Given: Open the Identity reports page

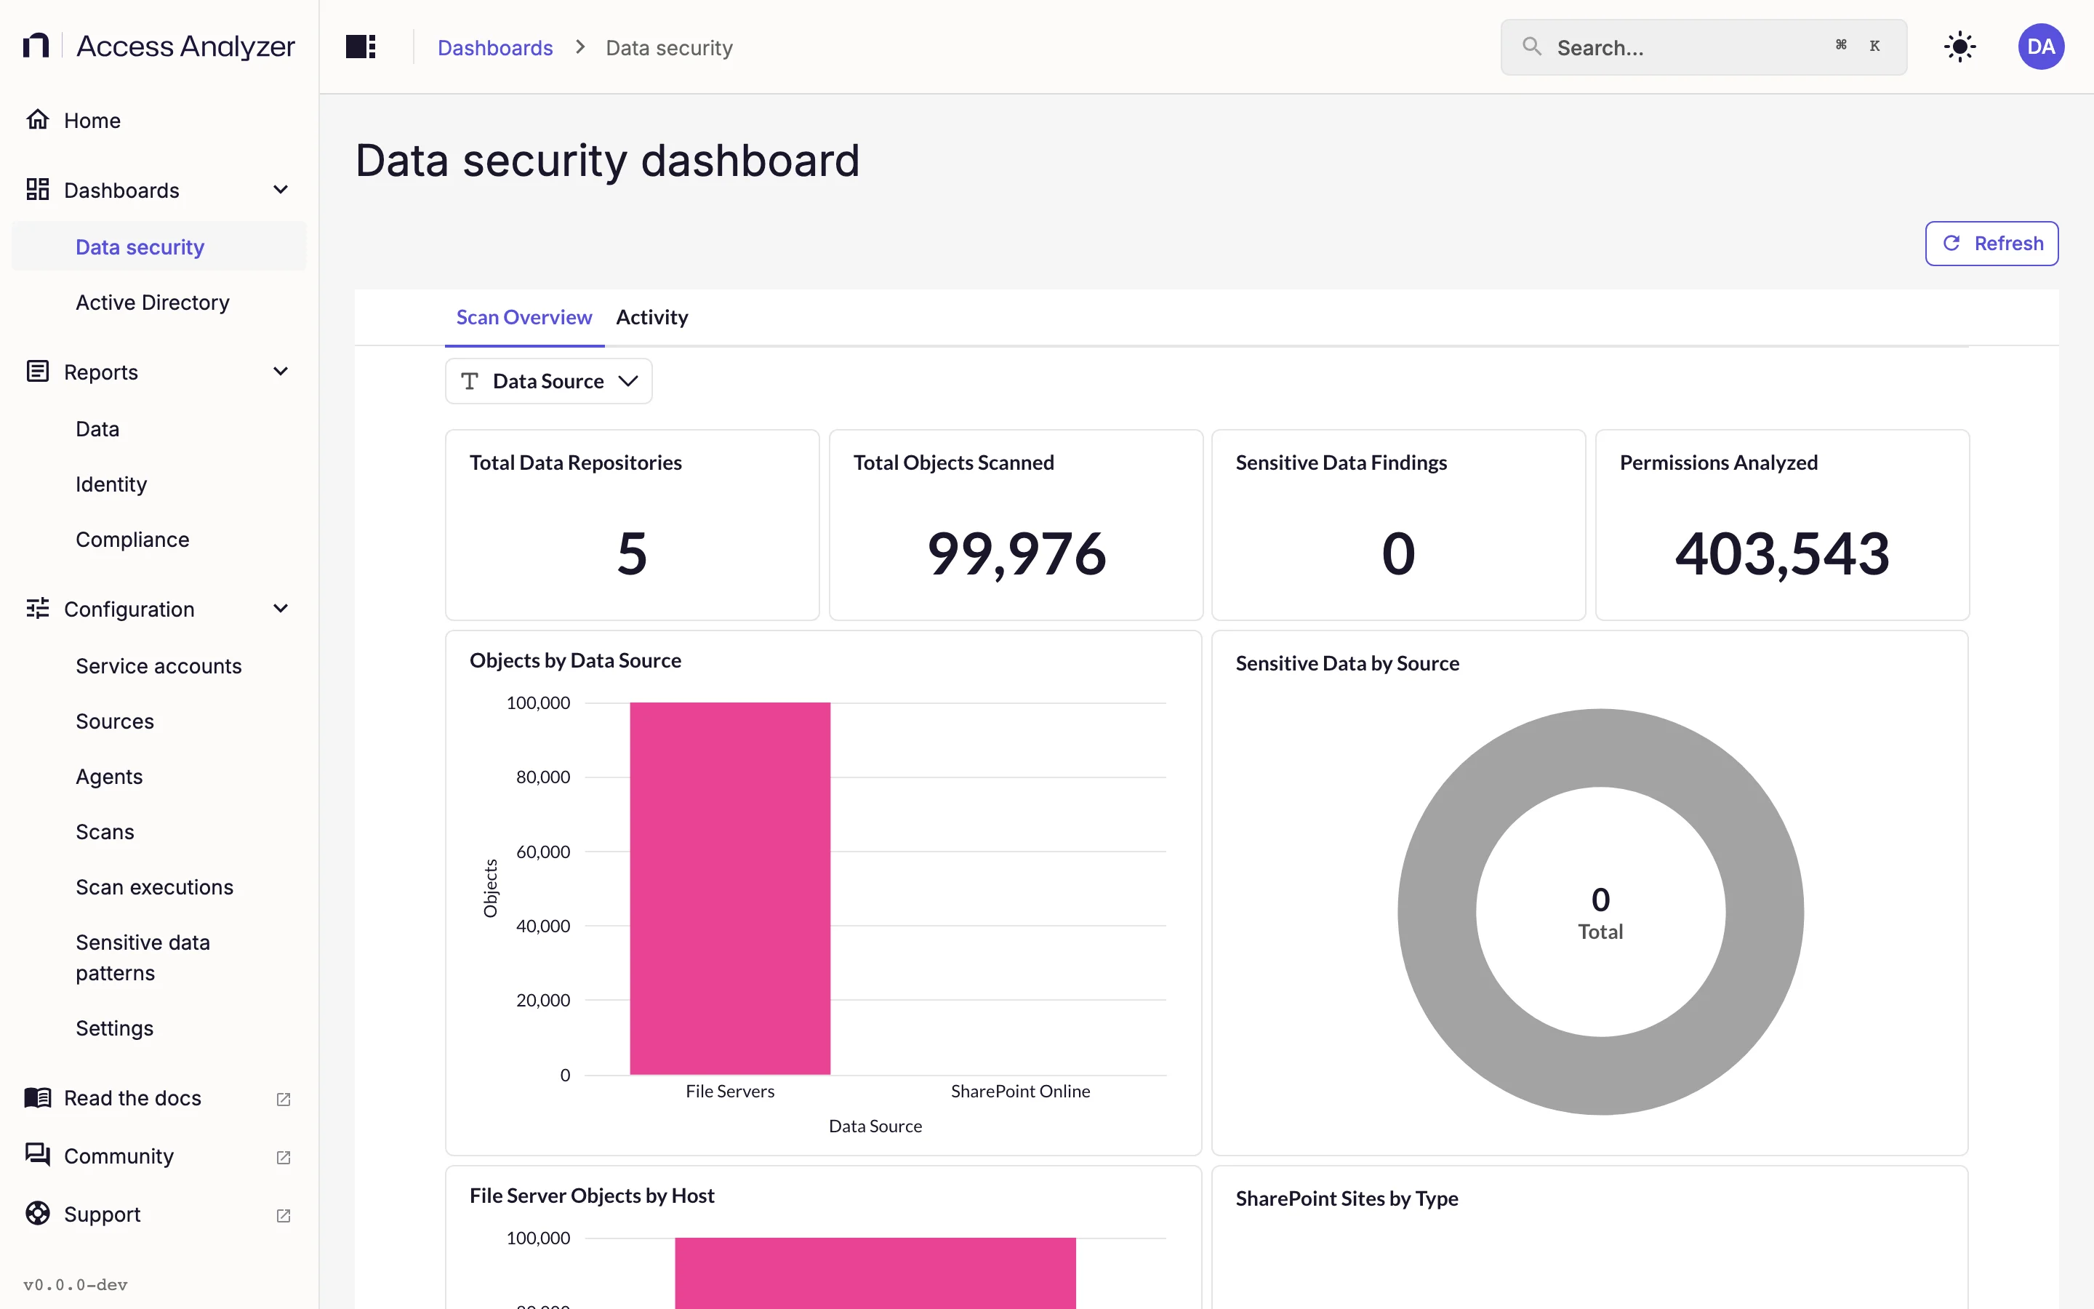Looking at the screenshot, I should click(x=111, y=484).
